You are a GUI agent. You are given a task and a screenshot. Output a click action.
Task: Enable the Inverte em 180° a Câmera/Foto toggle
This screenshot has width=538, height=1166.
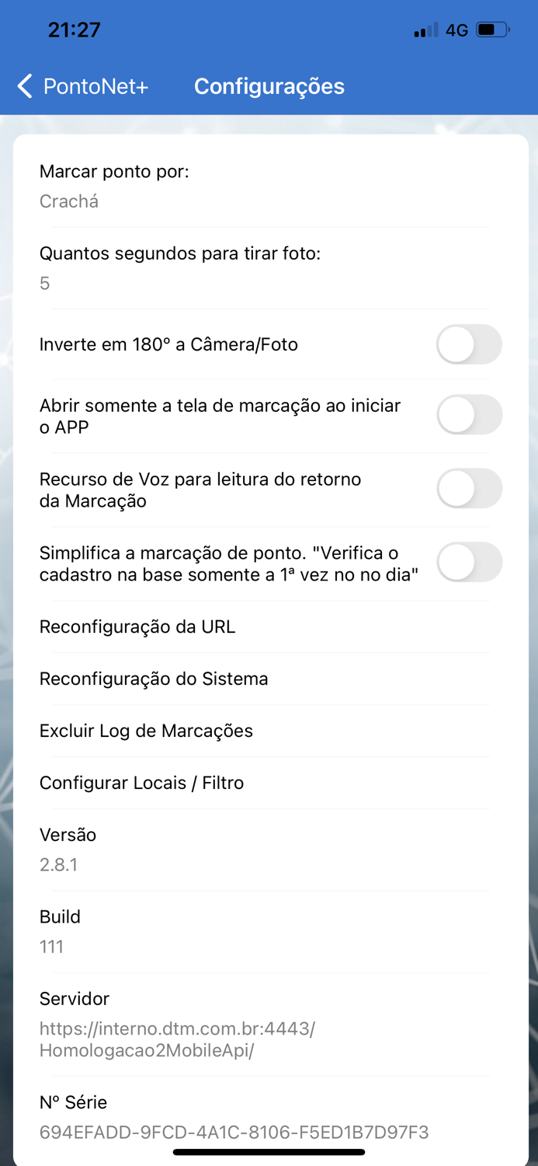469,344
